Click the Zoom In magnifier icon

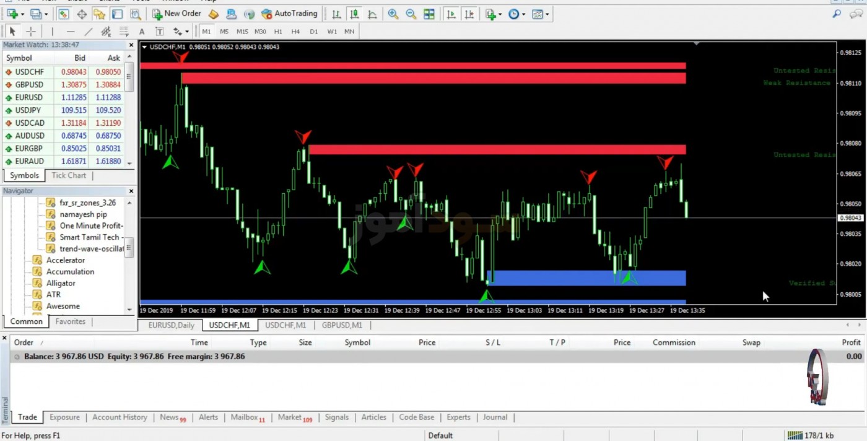tap(393, 14)
